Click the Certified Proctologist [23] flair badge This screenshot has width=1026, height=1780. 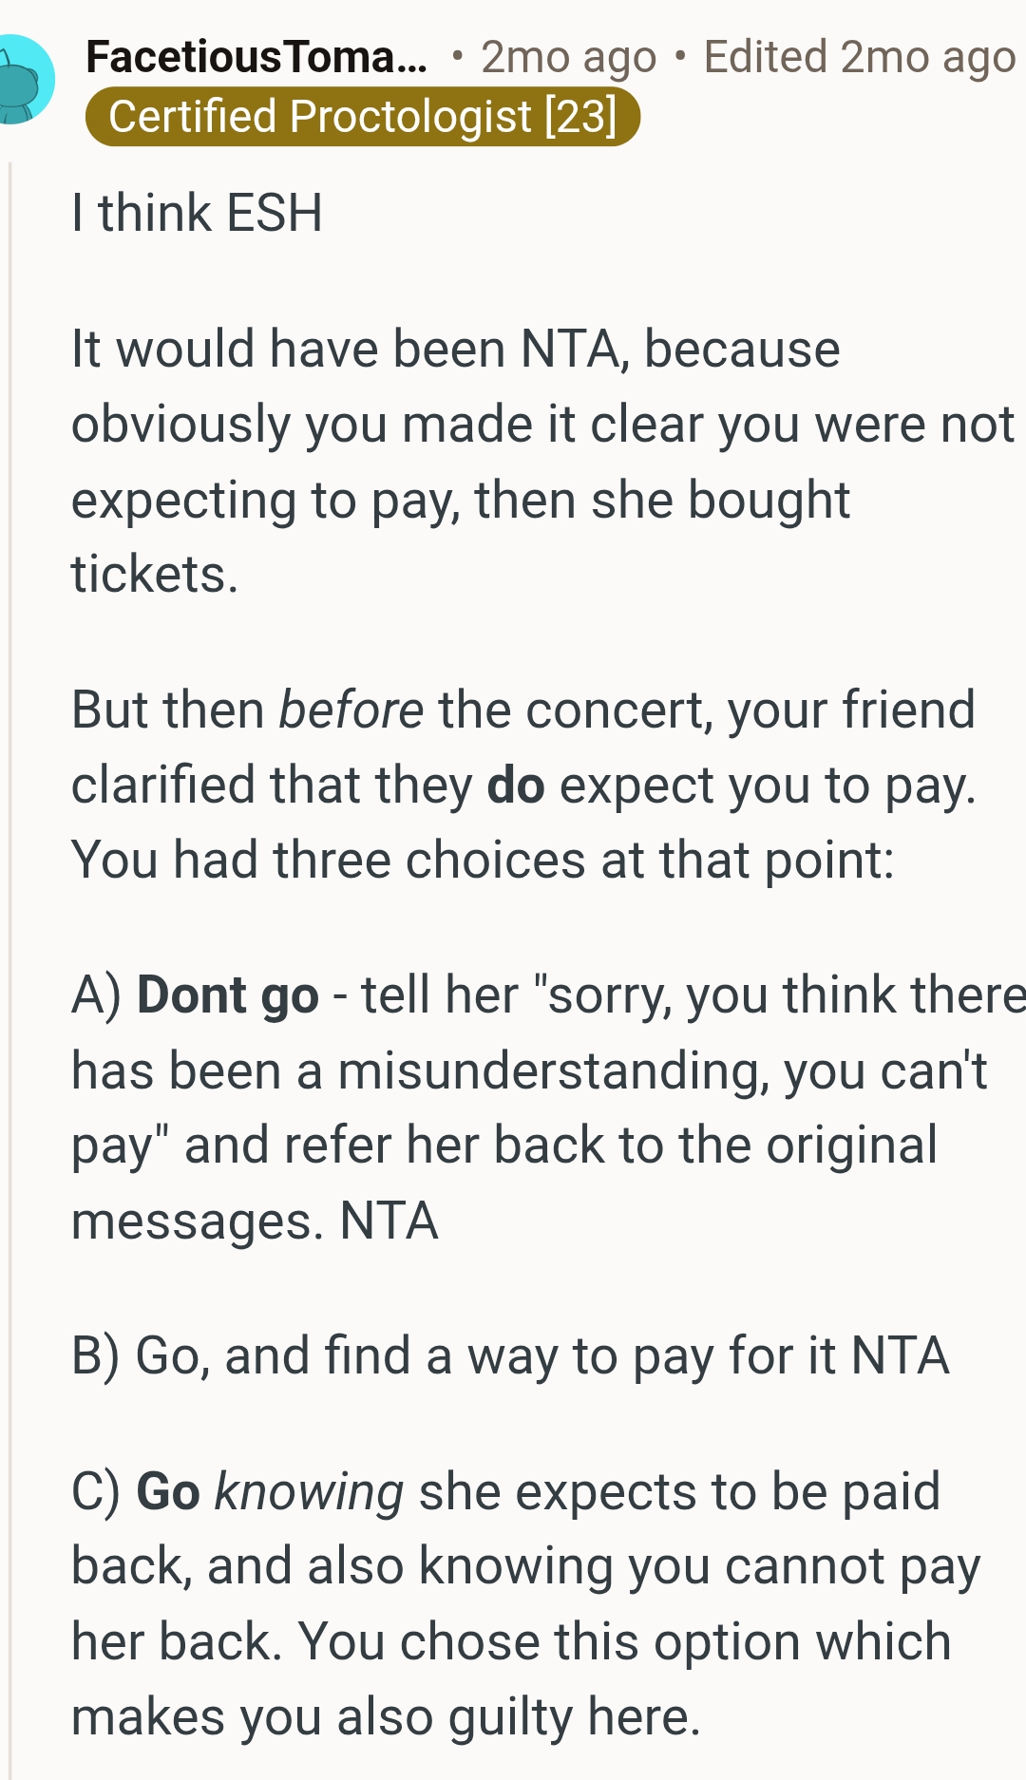[x=362, y=117]
